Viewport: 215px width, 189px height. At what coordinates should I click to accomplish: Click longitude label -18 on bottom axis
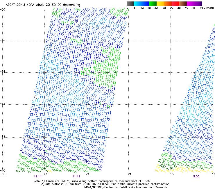tap(171, 174)
